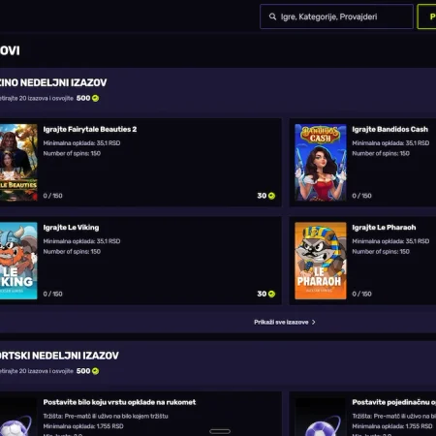Expand the Prikaži sve izazove chevron
The height and width of the screenshot is (436, 436).
pos(313,322)
